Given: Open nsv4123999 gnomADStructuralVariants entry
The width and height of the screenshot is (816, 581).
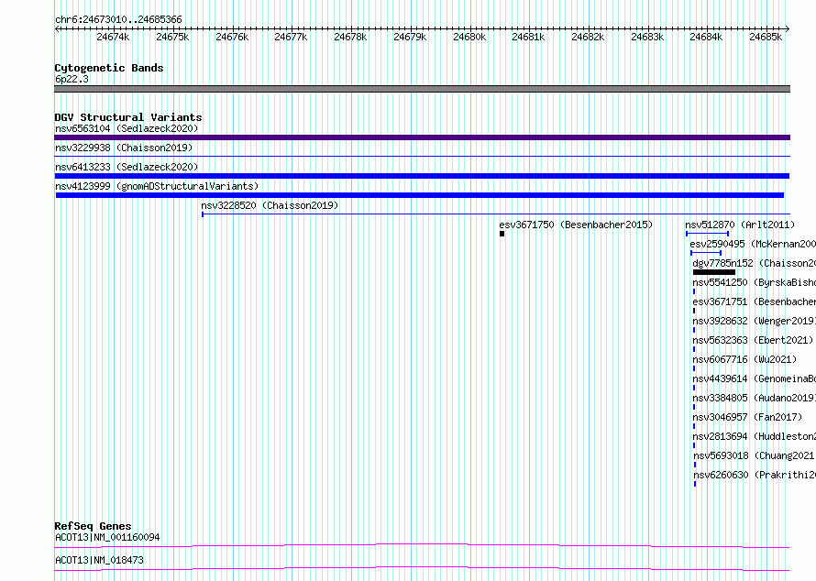Looking at the screenshot, I should [x=157, y=186].
